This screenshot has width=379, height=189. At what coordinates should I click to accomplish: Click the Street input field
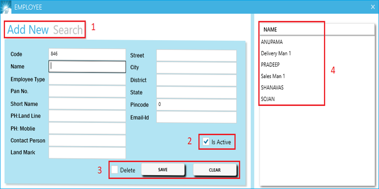196,56
